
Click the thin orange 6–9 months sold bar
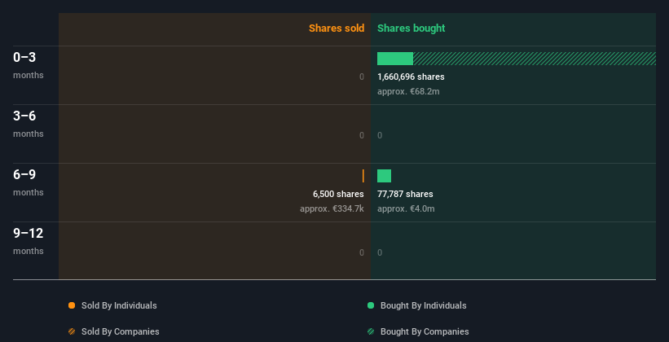pos(363,176)
